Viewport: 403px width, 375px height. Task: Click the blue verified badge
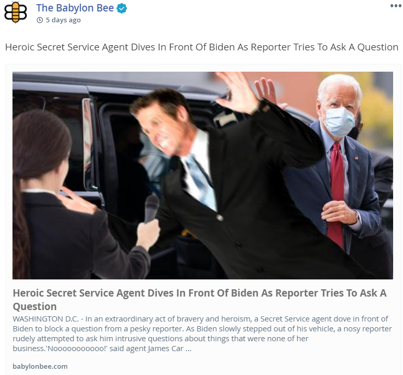pos(122,8)
